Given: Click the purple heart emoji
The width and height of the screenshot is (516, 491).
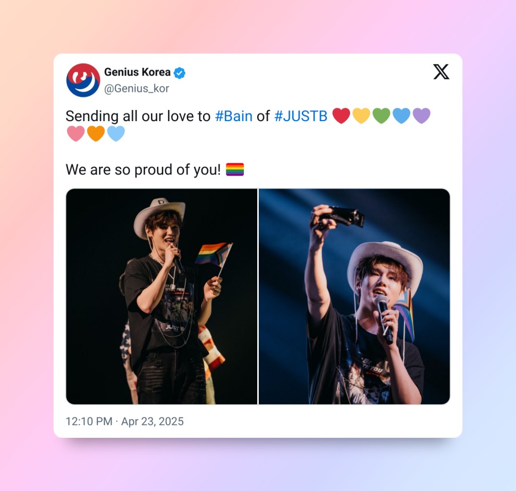Looking at the screenshot, I should coord(421,116).
